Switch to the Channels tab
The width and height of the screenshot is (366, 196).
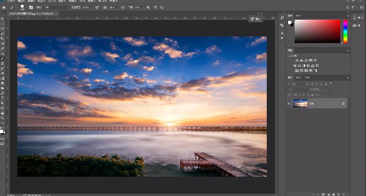pos(299,77)
